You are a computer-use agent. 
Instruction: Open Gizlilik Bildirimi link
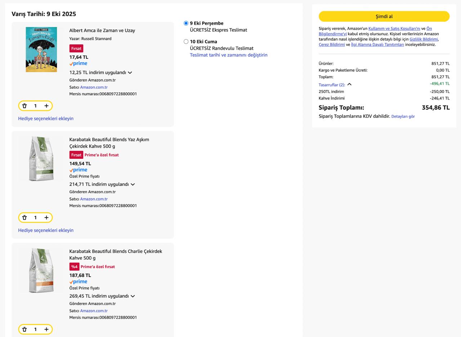(424, 39)
